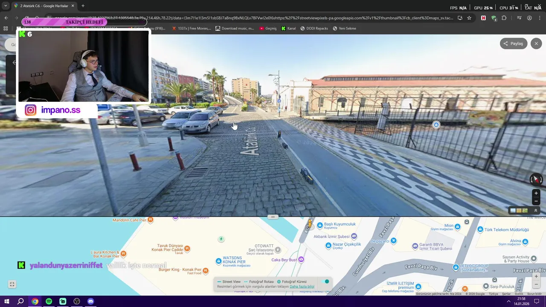Show hidden system tray icons

[508, 301]
